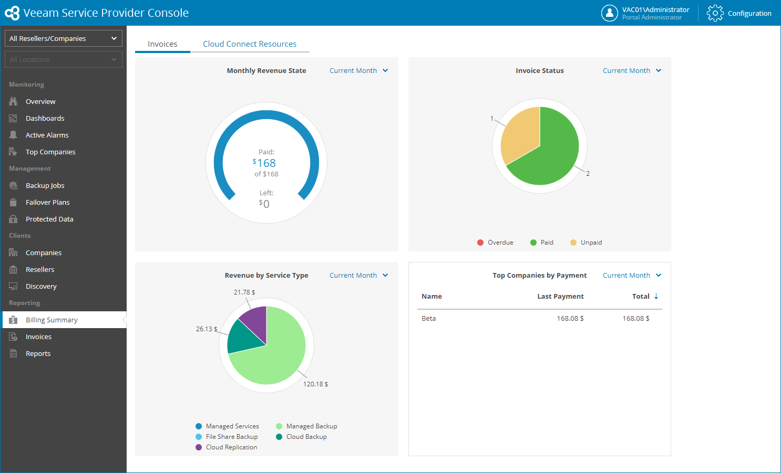
Task: Toggle the Overdue legend item
Action: 495,243
